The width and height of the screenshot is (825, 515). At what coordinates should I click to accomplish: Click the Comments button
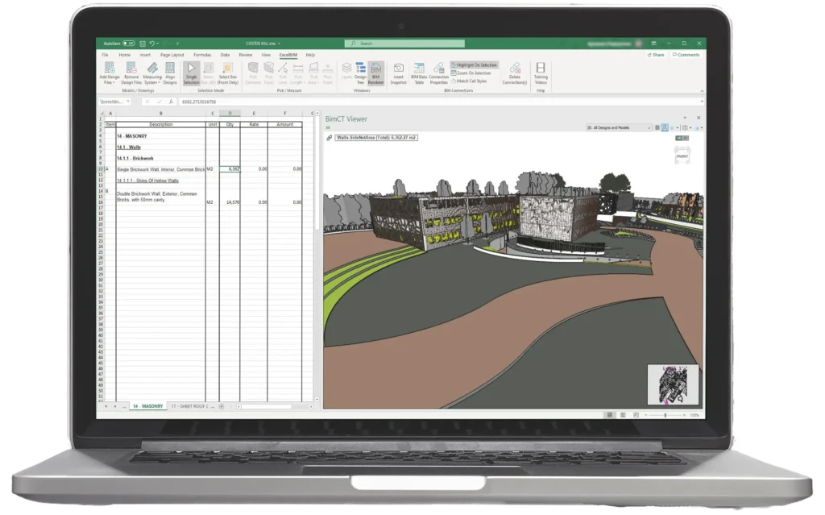[686, 55]
